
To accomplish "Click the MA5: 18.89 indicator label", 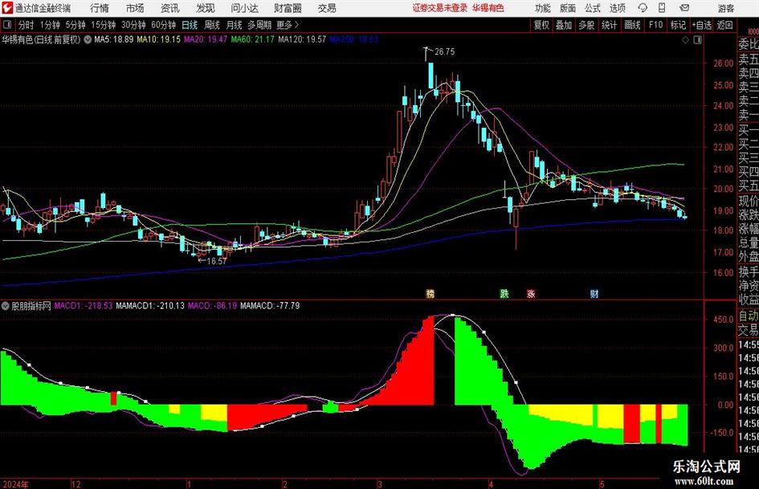I will point(114,39).
